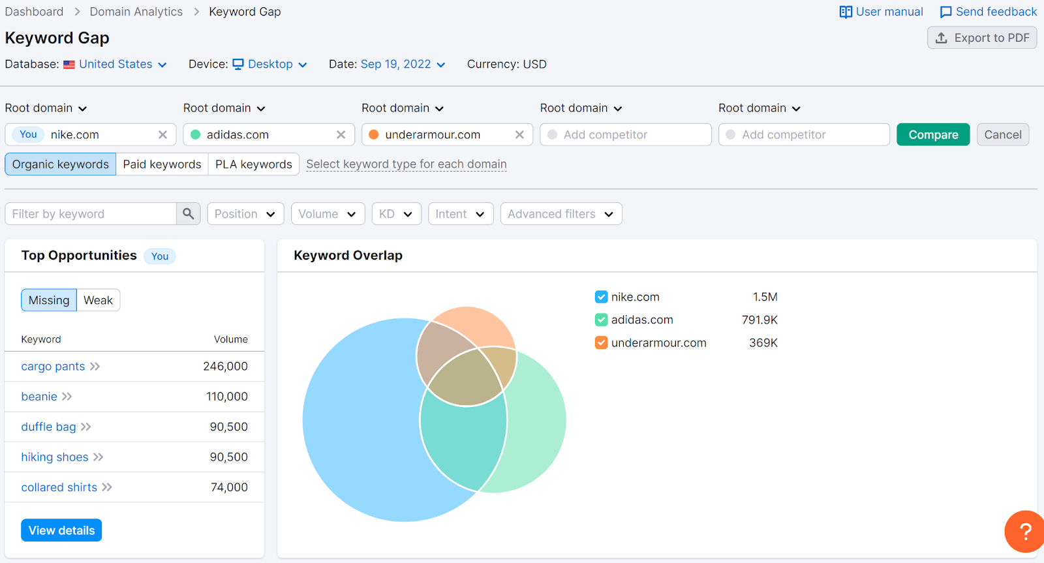Click arrows next to duffle bag

[x=86, y=427]
